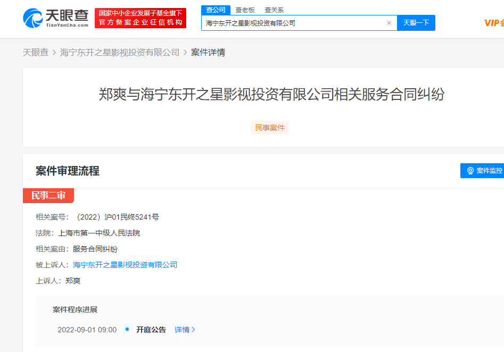Click the appellant name 郑爽
The height and width of the screenshot is (352, 504).
click(x=72, y=281)
